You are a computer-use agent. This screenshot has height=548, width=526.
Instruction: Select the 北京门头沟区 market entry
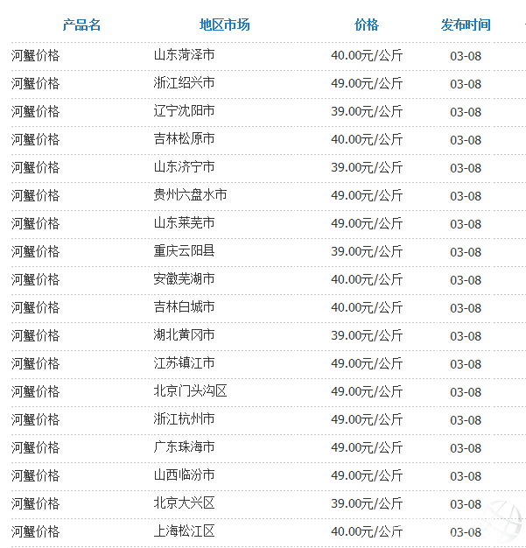point(190,392)
